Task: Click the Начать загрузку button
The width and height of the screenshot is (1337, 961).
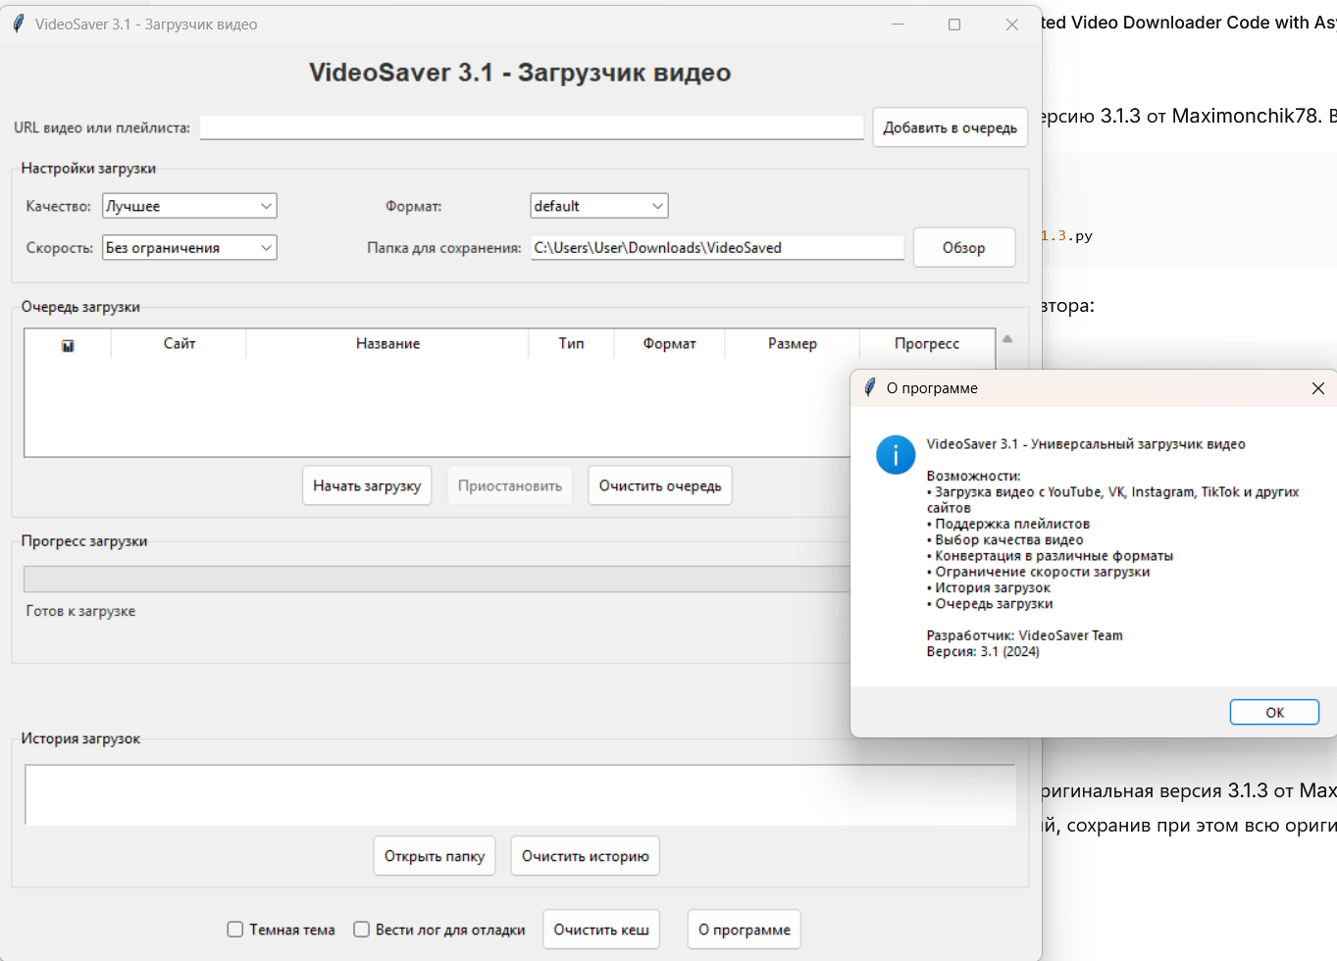Action: 367,485
